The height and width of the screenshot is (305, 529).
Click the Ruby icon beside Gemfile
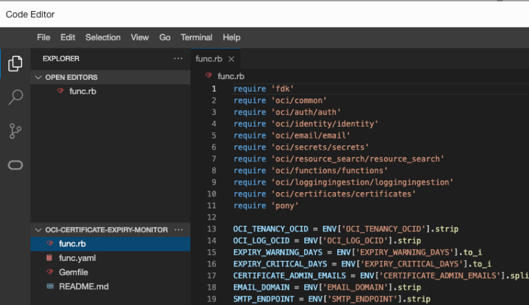(49, 272)
